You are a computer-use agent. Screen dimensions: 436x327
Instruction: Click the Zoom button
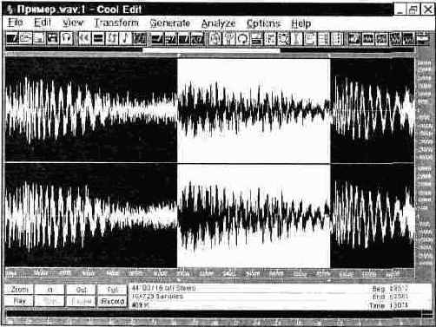click(19, 289)
